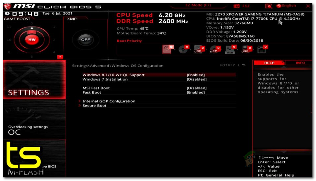Click the Settings\Advanced\Windows OS Configuration breadcrumb
The width and height of the screenshot is (316, 181).
[x=118, y=66]
